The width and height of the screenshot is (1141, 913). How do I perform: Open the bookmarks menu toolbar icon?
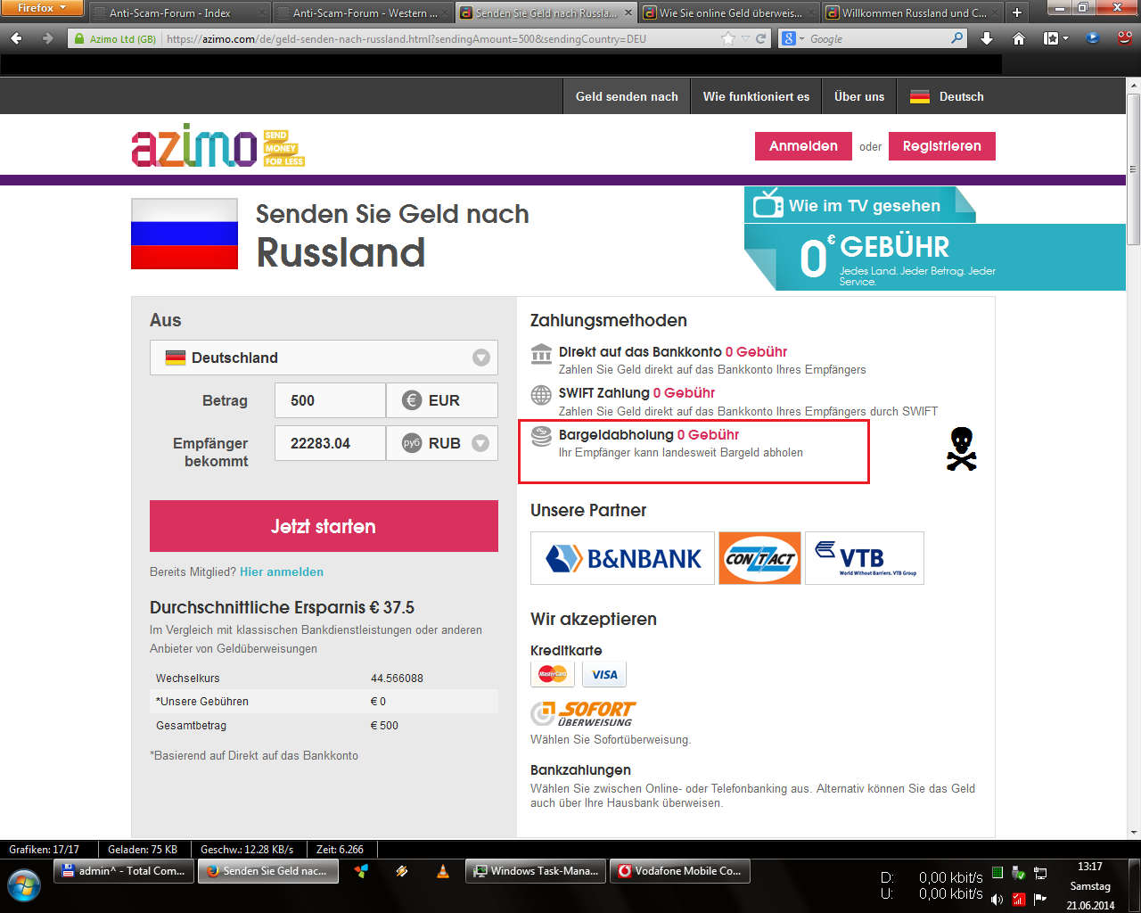pos(1055,38)
